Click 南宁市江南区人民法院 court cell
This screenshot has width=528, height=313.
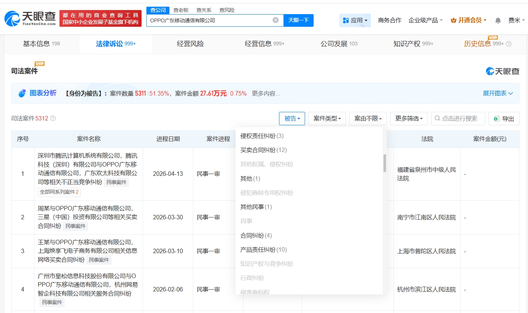427,217
